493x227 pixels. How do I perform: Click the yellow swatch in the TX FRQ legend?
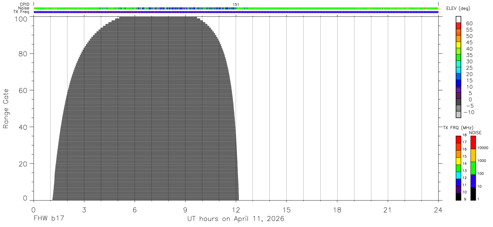(x=458, y=161)
